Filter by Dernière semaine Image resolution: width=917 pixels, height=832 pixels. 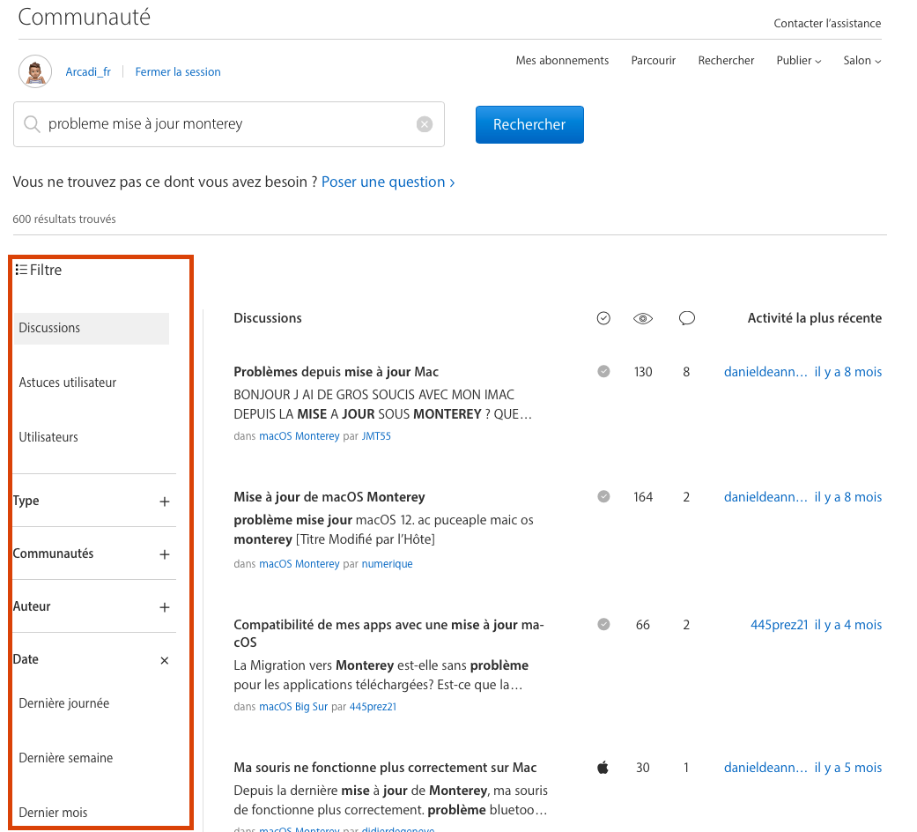(65, 758)
